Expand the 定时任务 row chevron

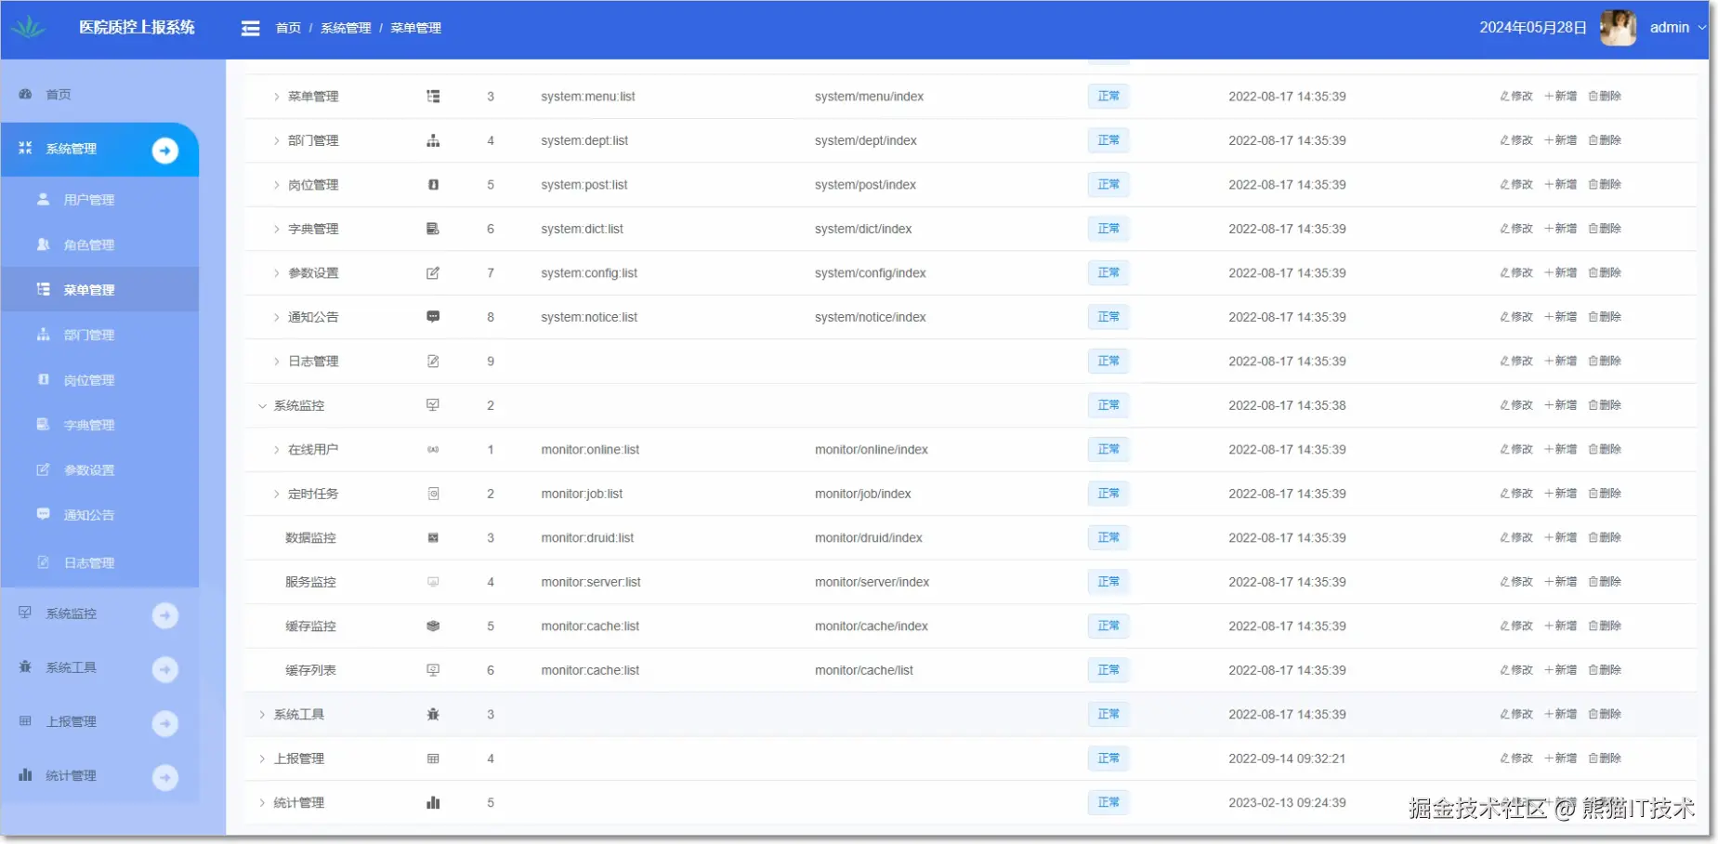tap(276, 494)
